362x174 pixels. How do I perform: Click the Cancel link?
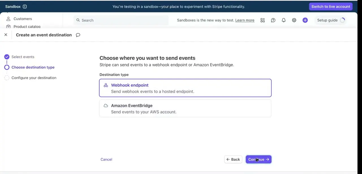106,159
